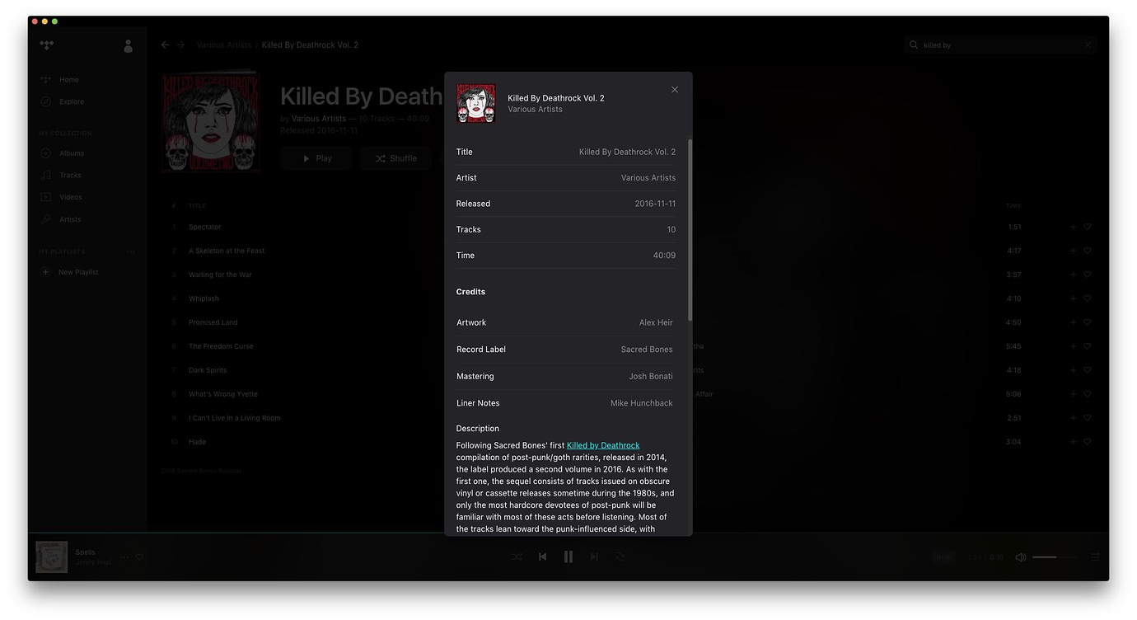1137x620 pixels.
Task: Skip to the next track
Action: pos(594,557)
